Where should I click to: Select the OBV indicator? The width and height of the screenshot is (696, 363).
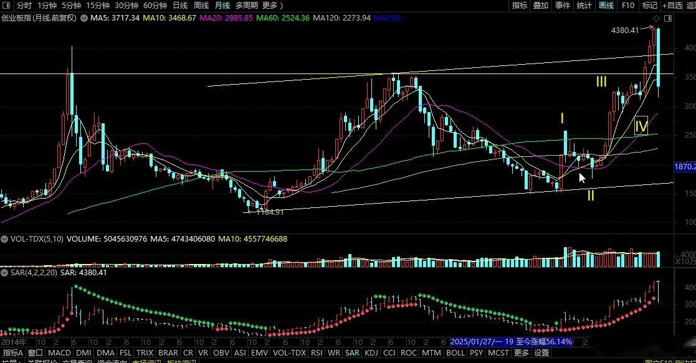[221, 353]
